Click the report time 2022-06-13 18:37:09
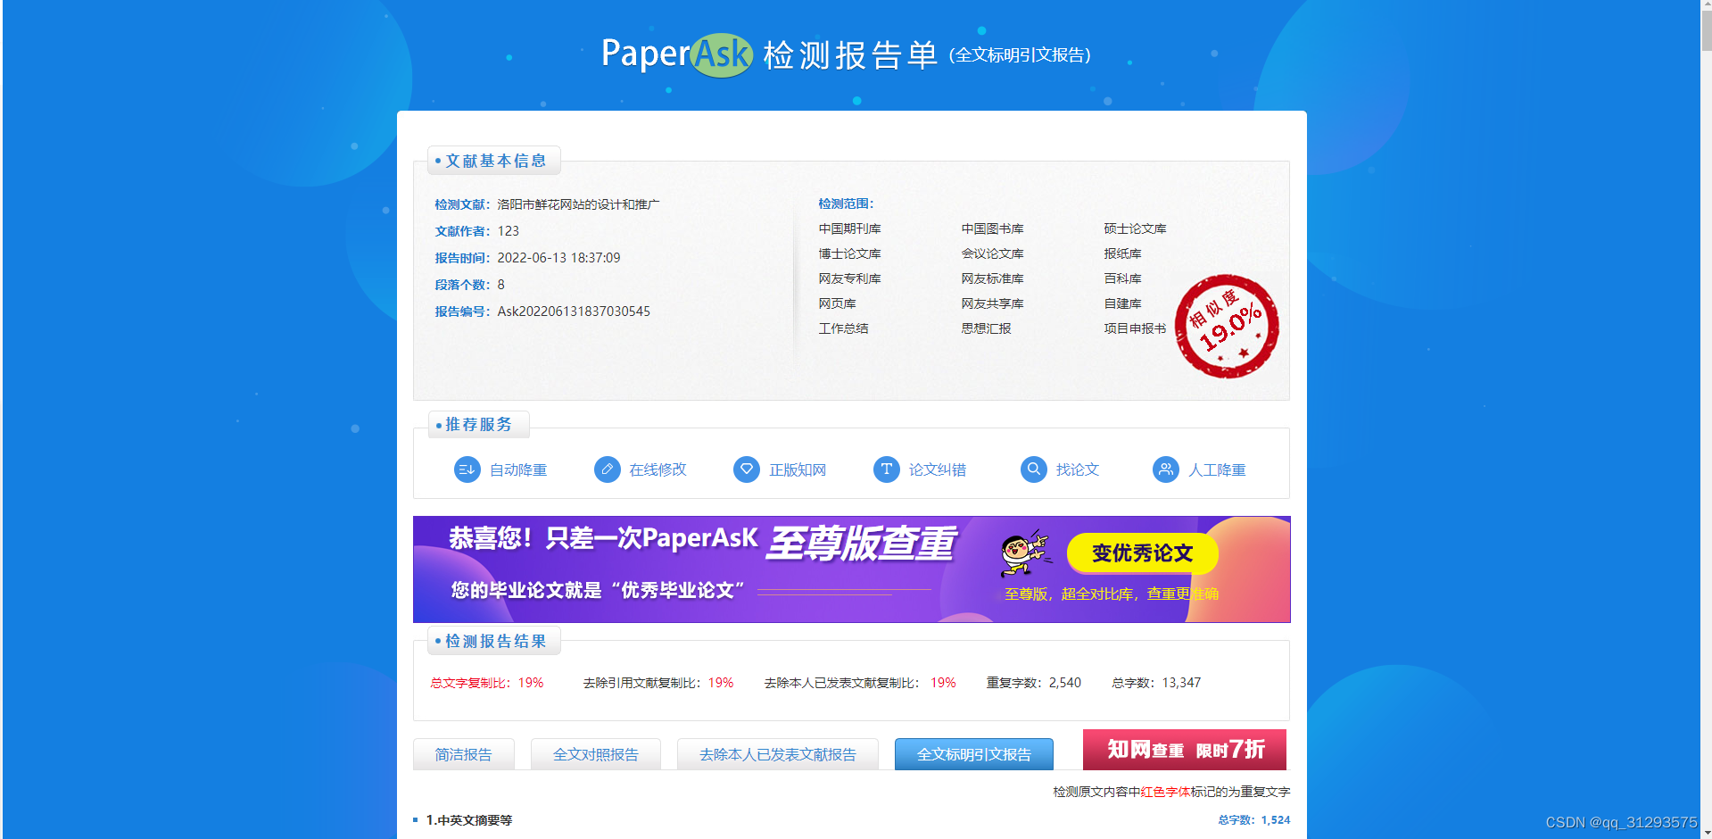 558,258
